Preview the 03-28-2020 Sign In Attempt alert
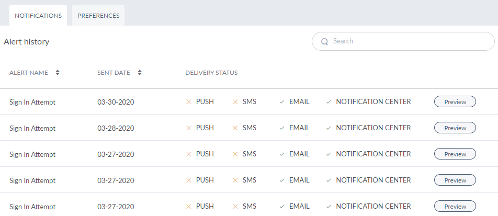Screen dimensions: 498x216 [x=455, y=128]
